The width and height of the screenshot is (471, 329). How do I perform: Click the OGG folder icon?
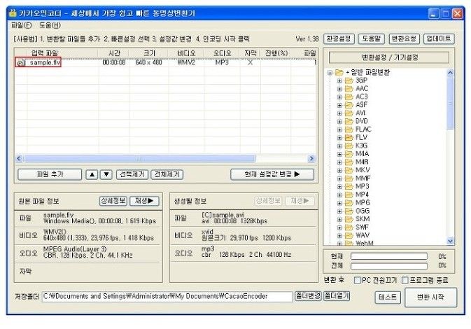point(349,211)
